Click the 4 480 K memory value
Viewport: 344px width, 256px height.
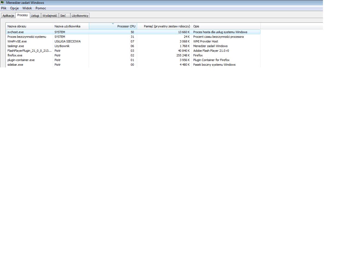click(x=185, y=65)
